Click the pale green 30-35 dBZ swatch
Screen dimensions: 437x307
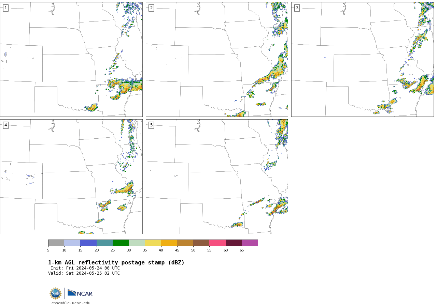(x=137, y=243)
